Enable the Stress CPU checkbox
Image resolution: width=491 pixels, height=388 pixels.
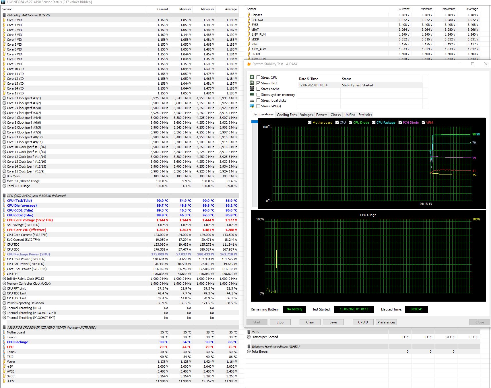pos(259,77)
